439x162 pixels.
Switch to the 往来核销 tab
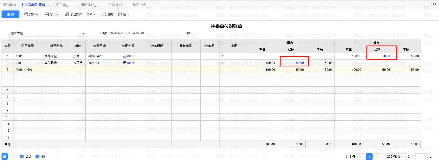pyautogui.click(x=115, y=5)
